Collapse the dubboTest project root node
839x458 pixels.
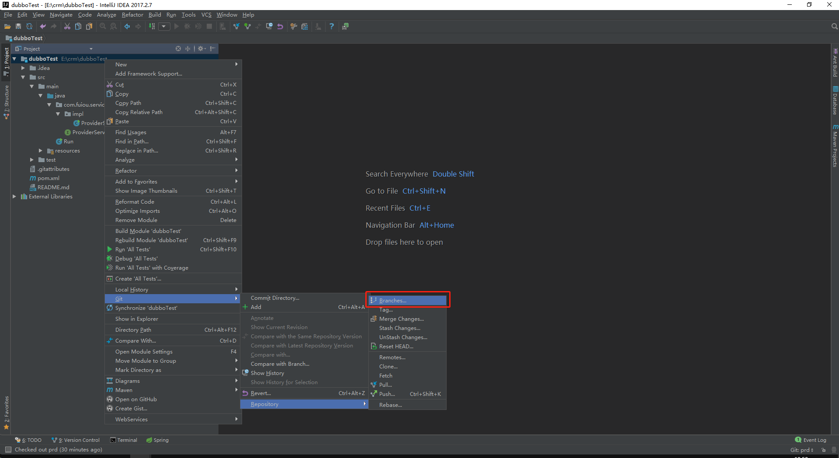pyautogui.click(x=14, y=59)
